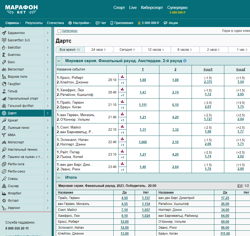The width and height of the screenshot is (250, 236).
Task: Collapse the Мировая серия Амстердам section
Action: (59, 61)
